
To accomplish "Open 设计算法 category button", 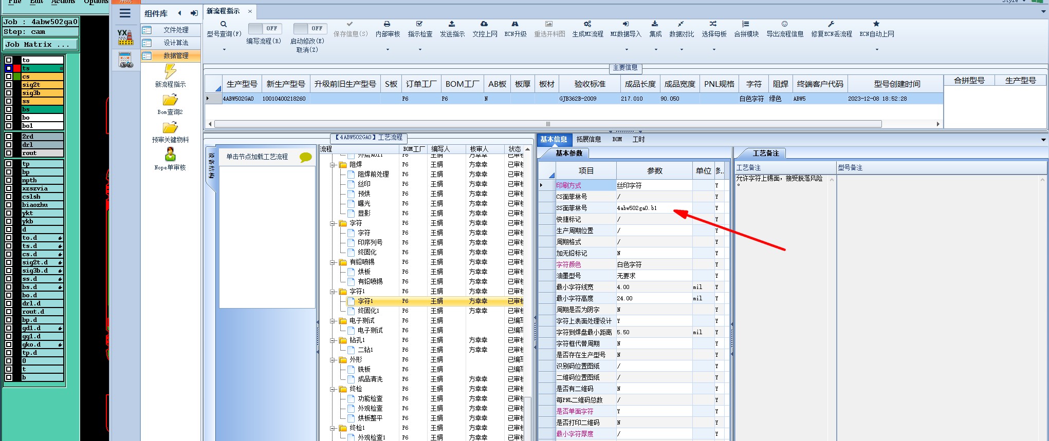I will (171, 43).
